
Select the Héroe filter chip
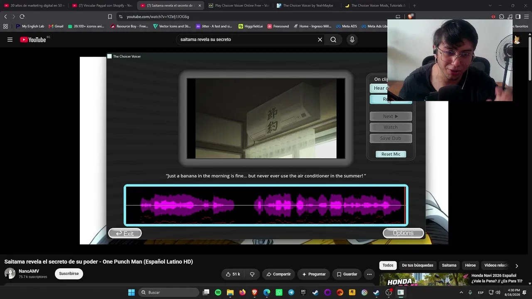[x=470, y=265]
